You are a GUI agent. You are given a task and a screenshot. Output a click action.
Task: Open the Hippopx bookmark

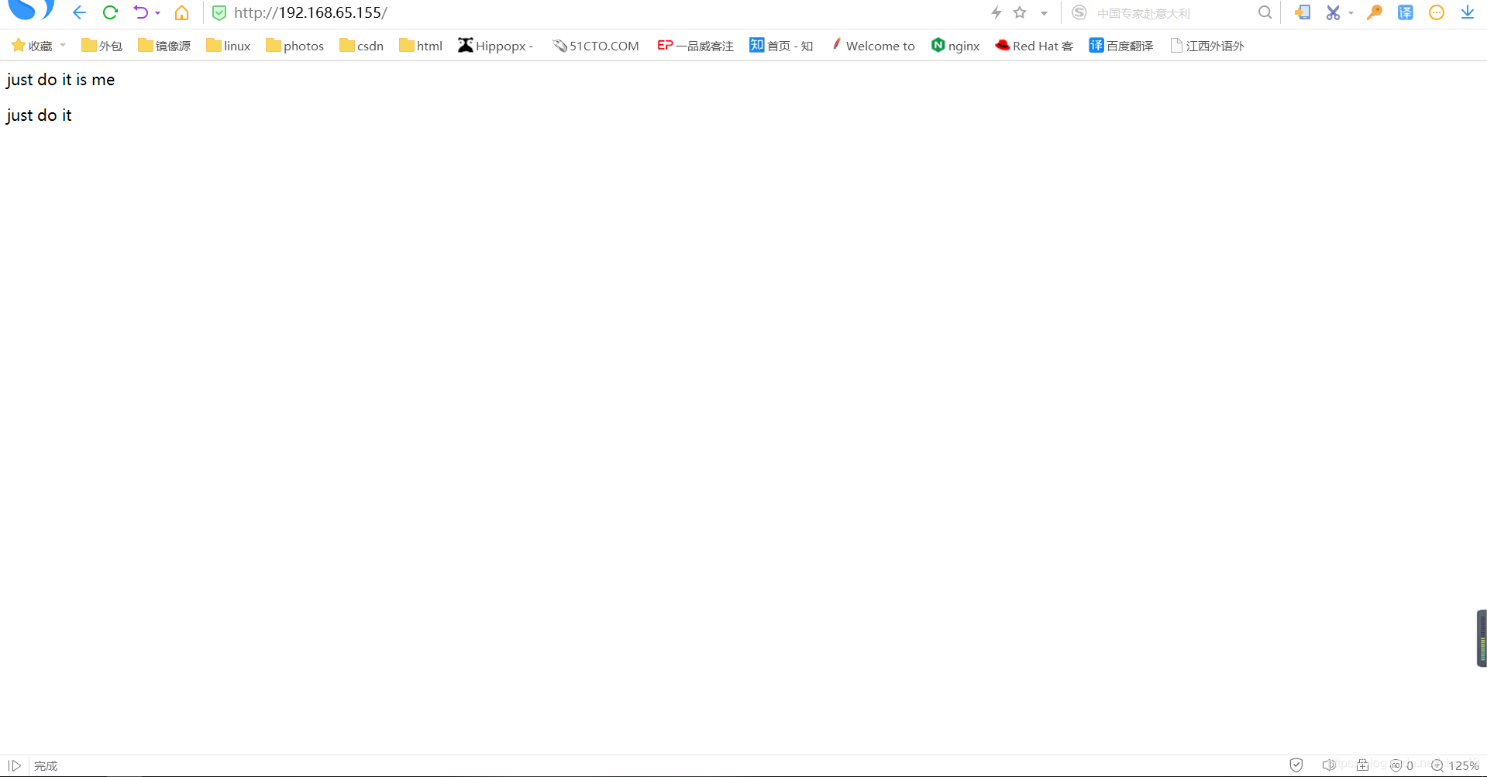(496, 46)
